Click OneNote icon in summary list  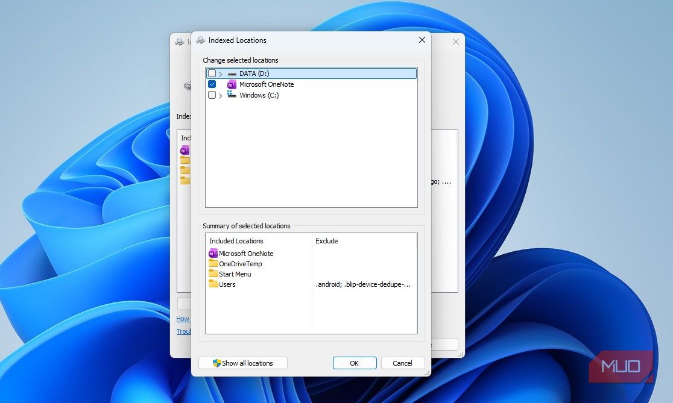tap(213, 254)
